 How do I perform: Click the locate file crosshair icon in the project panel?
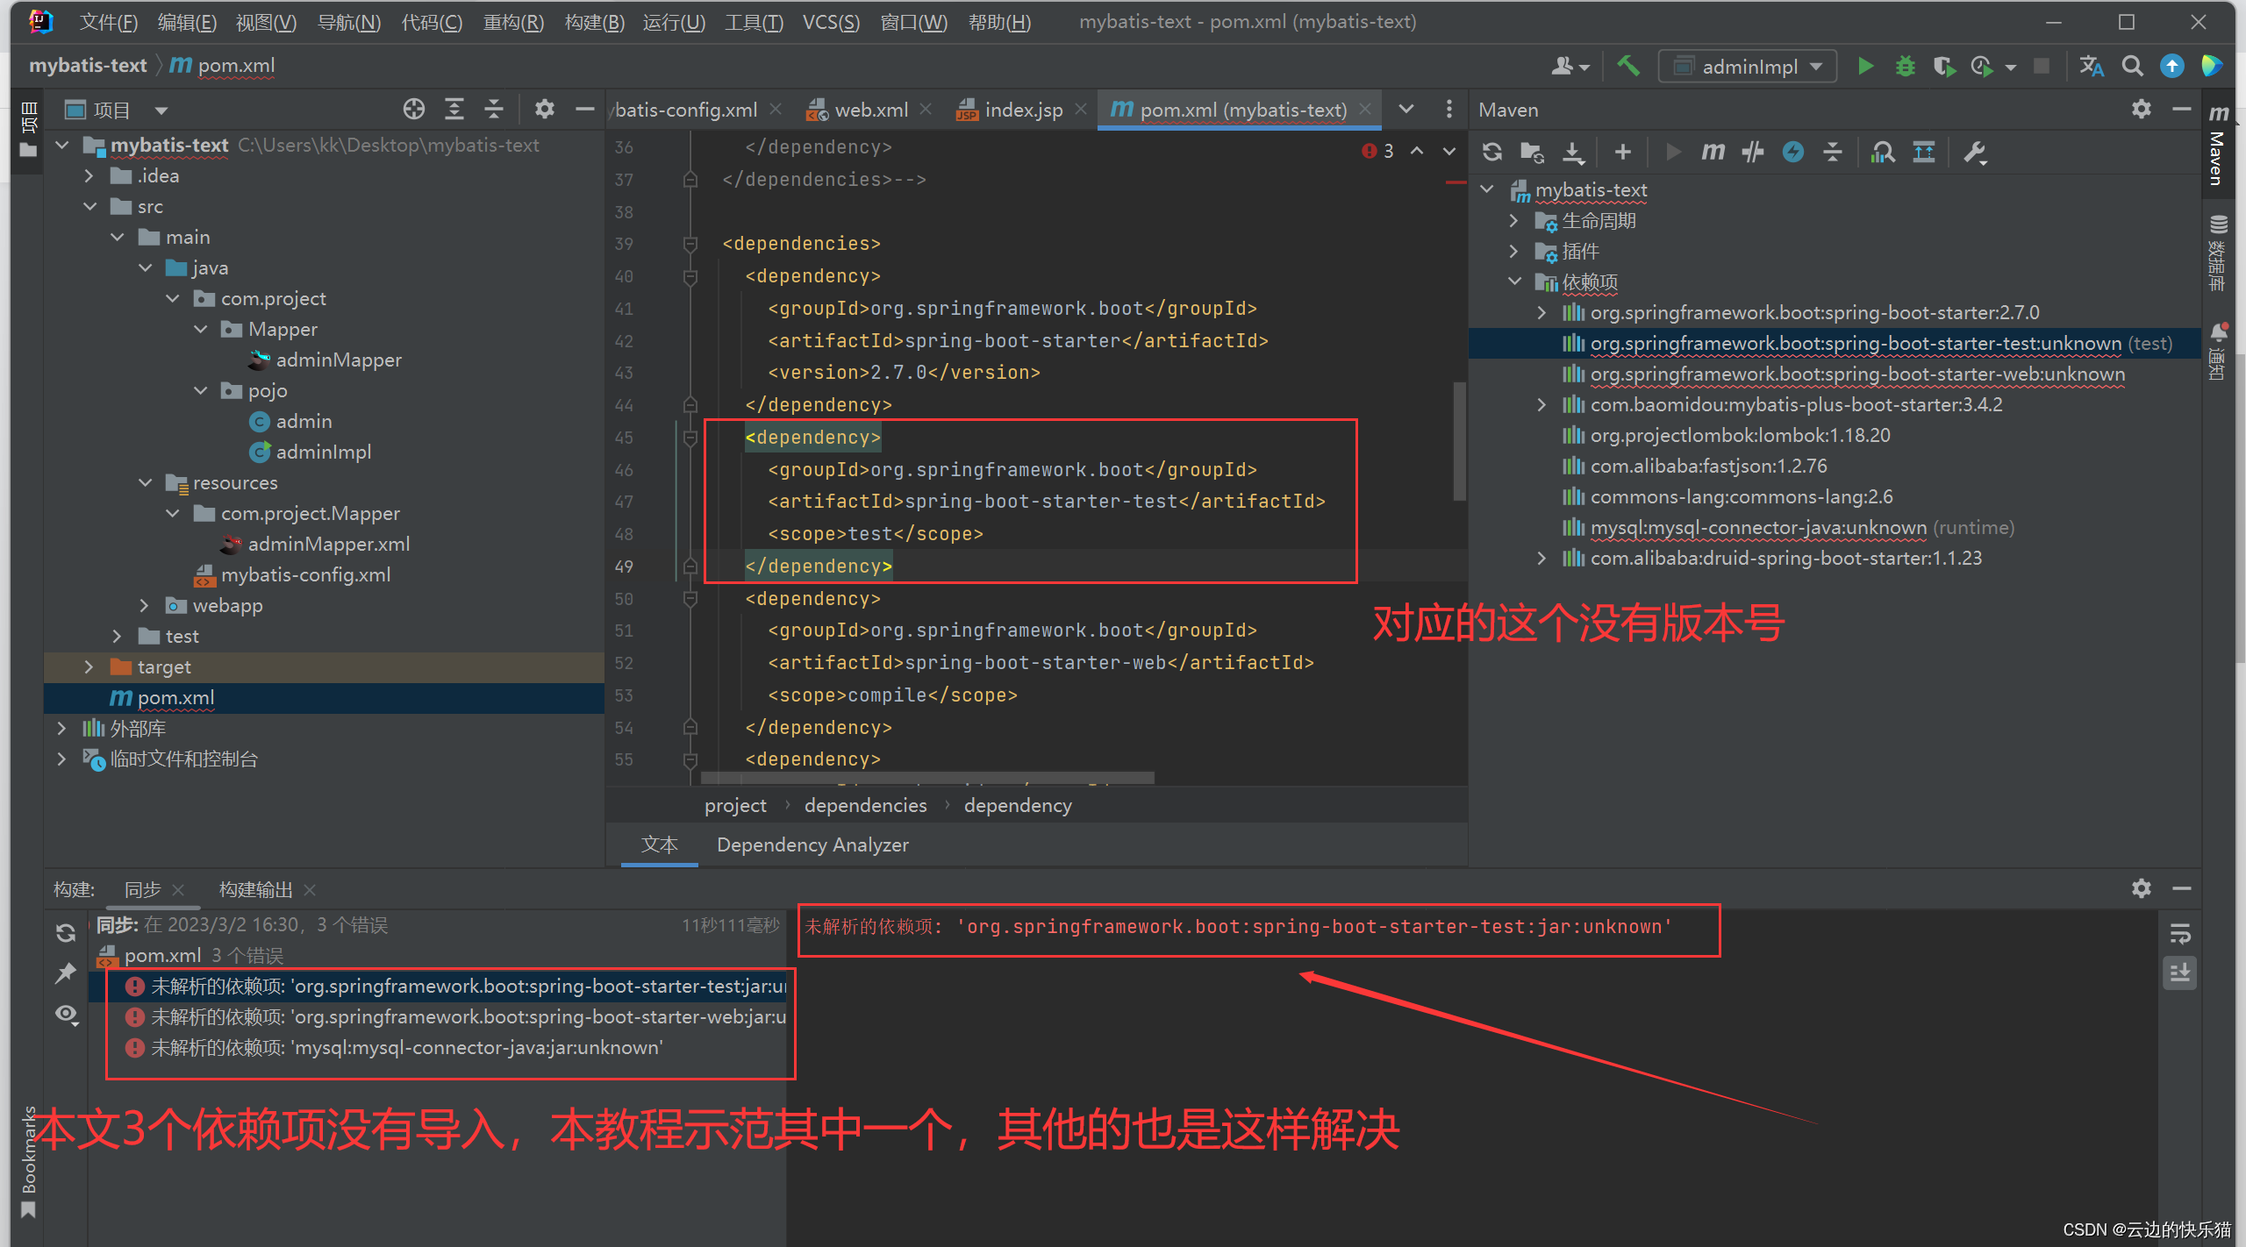pyautogui.click(x=413, y=110)
